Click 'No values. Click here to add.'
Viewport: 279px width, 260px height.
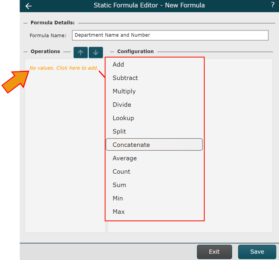click(x=64, y=68)
